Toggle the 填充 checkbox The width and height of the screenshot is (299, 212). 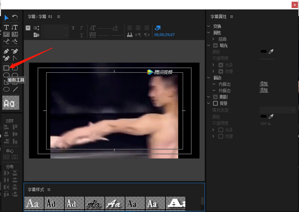pyautogui.click(x=215, y=45)
